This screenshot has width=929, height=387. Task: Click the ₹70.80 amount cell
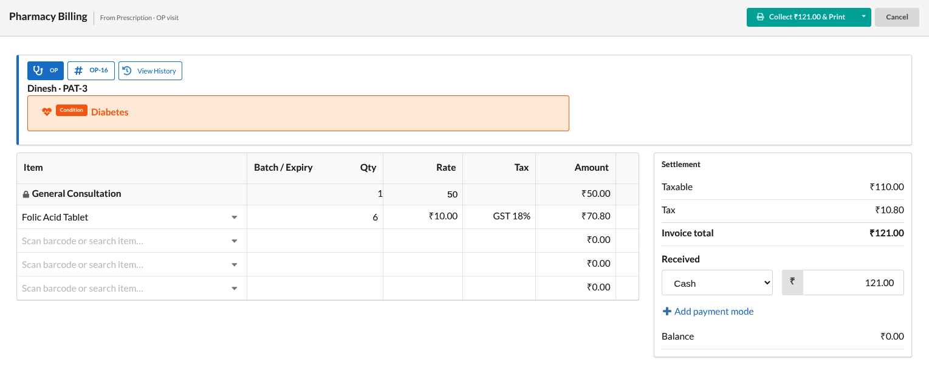click(575, 216)
